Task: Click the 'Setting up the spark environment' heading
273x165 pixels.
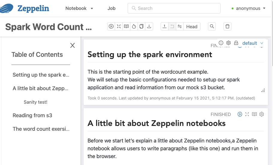Action: [150, 54]
